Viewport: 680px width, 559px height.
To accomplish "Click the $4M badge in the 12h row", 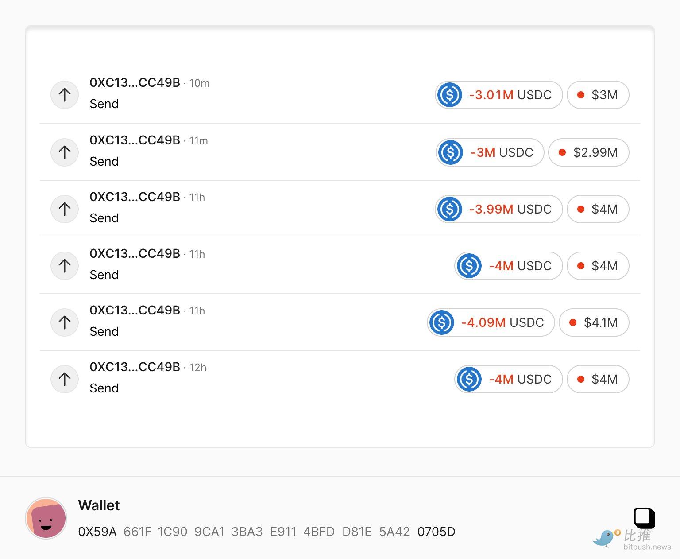I will [598, 379].
